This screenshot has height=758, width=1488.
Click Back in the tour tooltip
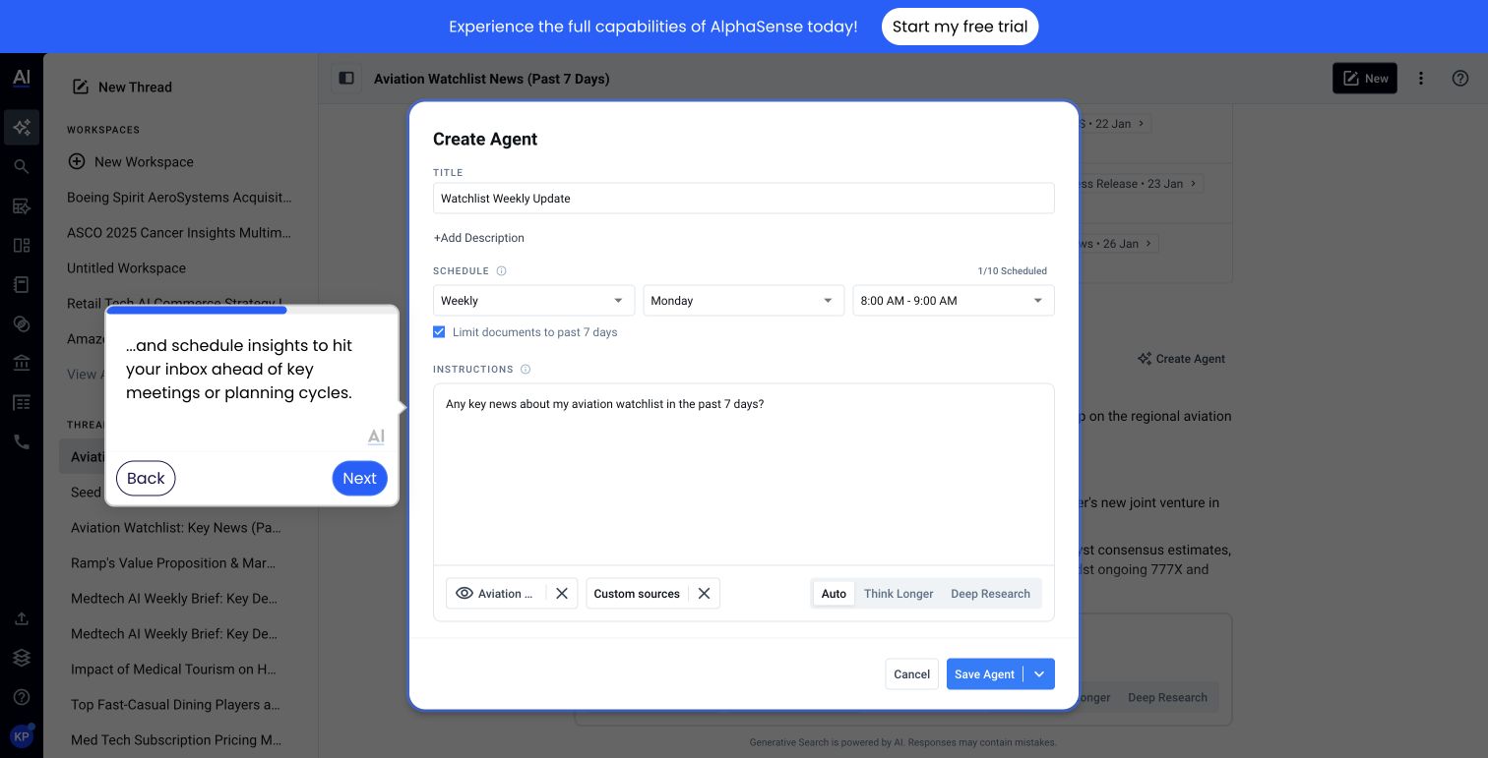click(146, 478)
